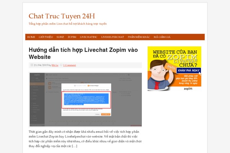Open the 1 Comment link
Image resolution: width=230 pixels, height=153 pixels.
coord(69,65)
